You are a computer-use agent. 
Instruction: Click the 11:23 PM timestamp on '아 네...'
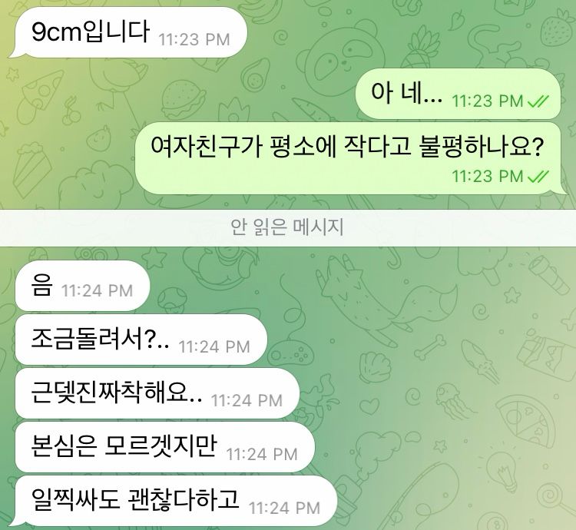488,101
